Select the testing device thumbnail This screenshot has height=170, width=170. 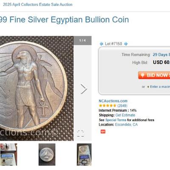click(8, 154)
